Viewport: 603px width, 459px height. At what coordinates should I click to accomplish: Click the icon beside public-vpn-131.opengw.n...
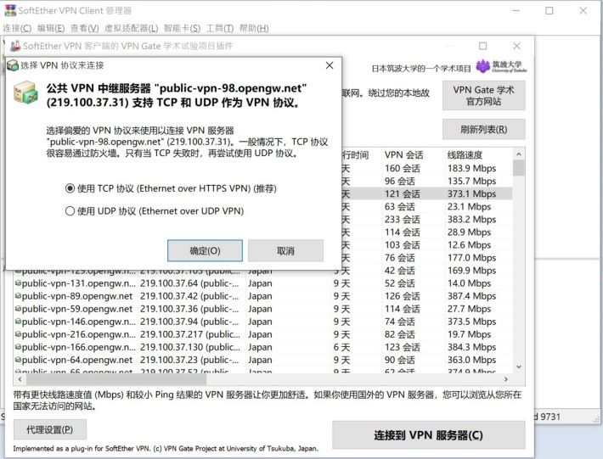pyautogui.click(x=18, y=283)
